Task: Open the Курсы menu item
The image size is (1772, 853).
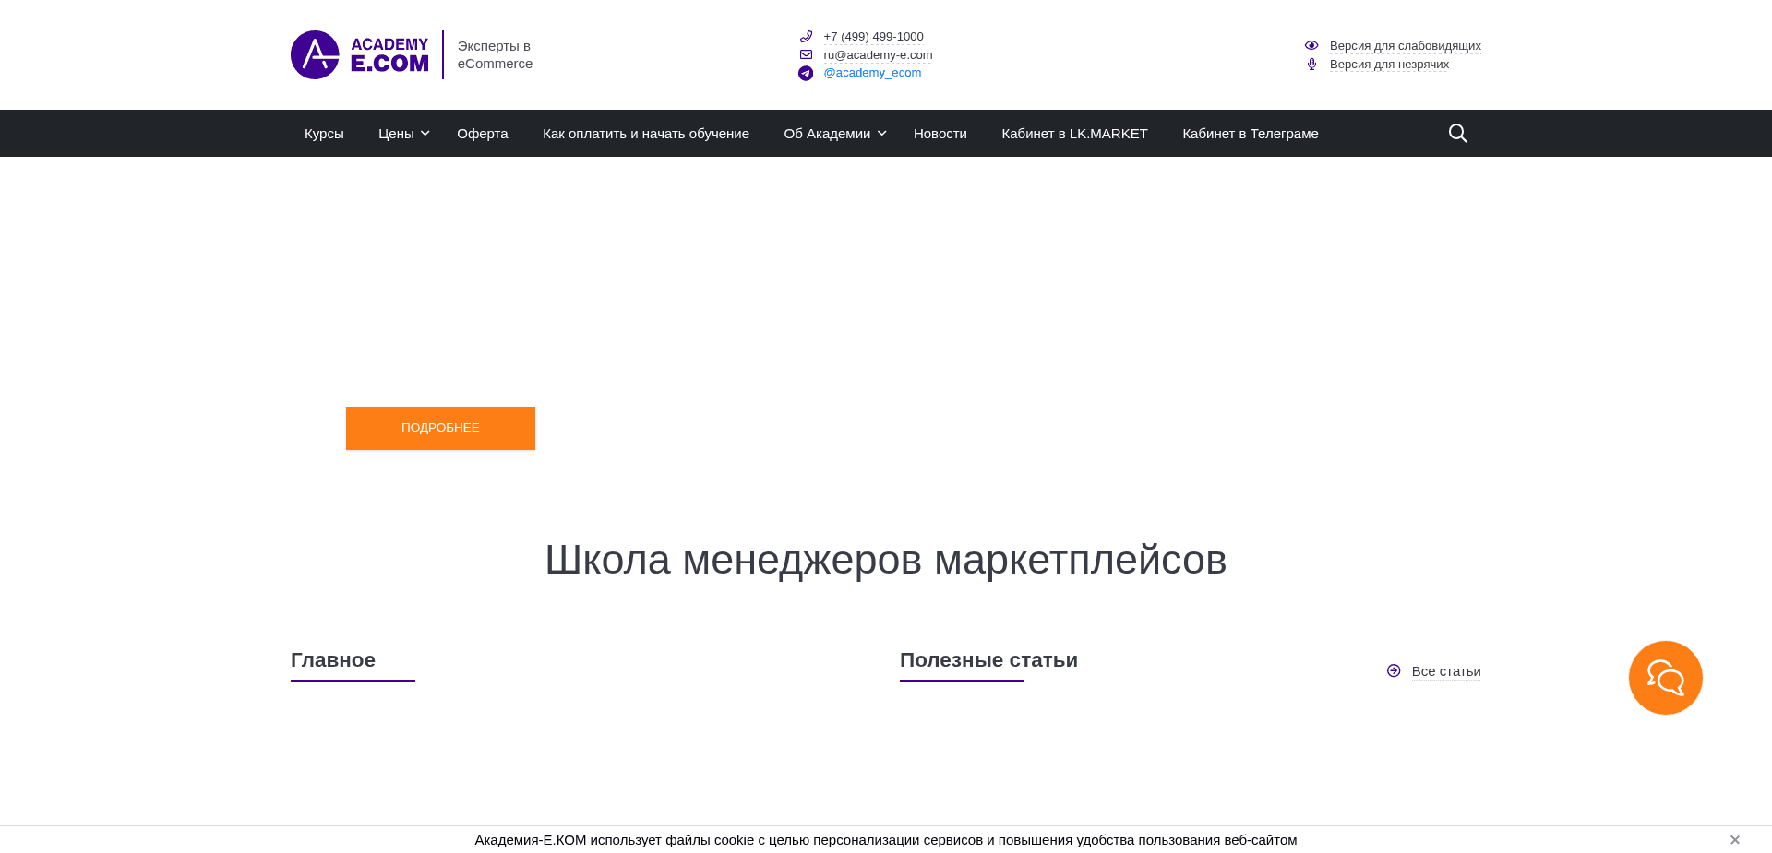Action: 323,133
